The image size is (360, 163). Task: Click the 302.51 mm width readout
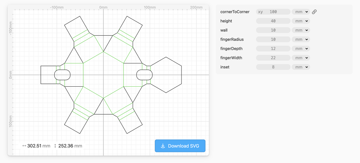click(39, 146)
